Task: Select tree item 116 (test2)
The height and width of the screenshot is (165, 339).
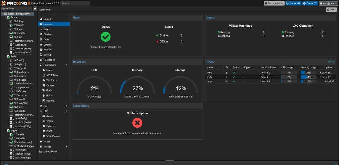Action: click(18, 138)
